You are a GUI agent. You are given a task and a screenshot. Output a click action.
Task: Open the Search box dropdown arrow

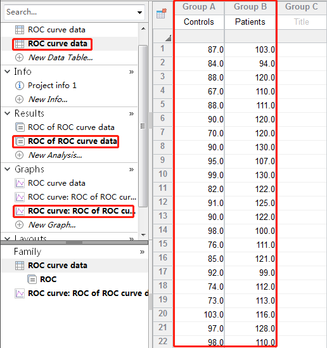tap(139, 13)
